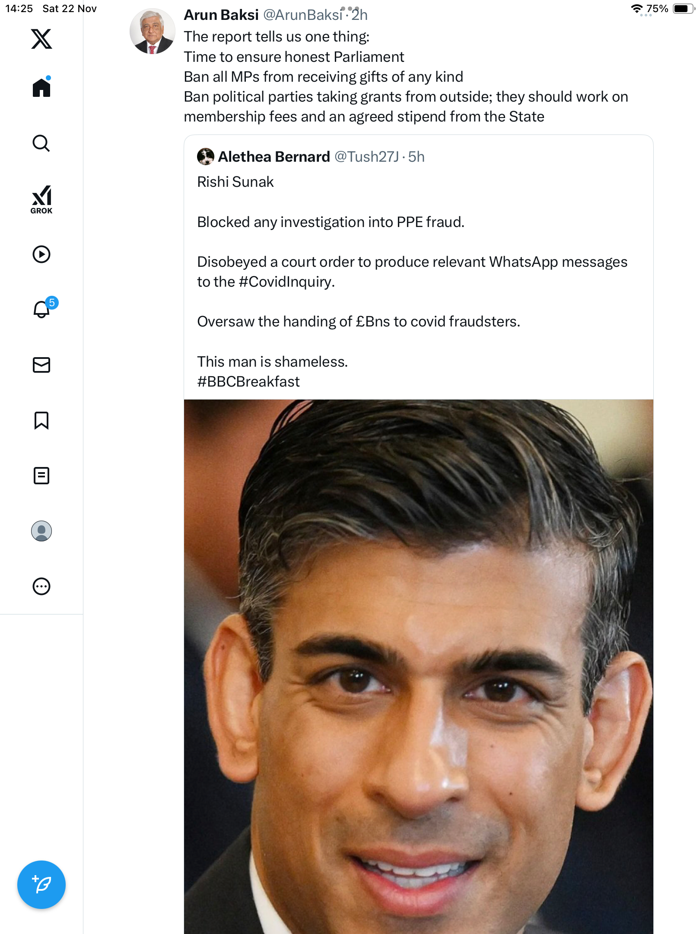Open Arun Baksi's profile name link
Image resolution: width=700 pixels, height=934 pixels.
point(221,15)
